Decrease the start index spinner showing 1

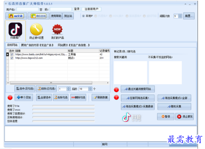pyautogui.click(x=68, y=90)
